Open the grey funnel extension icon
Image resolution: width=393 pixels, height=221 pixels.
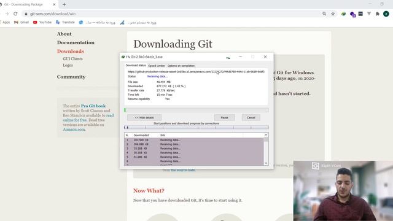tap(369, 14)
